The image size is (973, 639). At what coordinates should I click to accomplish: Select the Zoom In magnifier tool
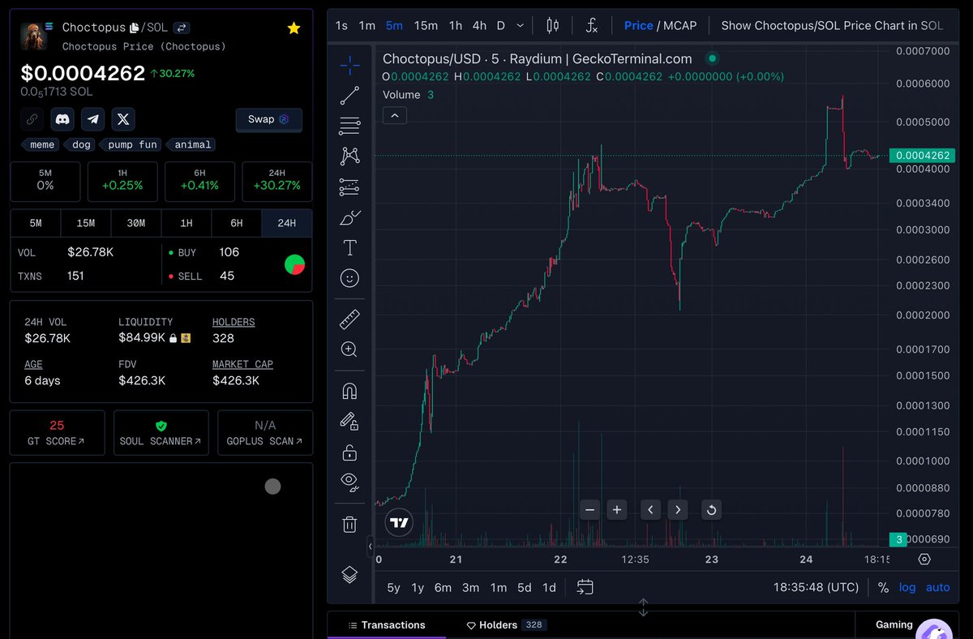coord(349,350)
